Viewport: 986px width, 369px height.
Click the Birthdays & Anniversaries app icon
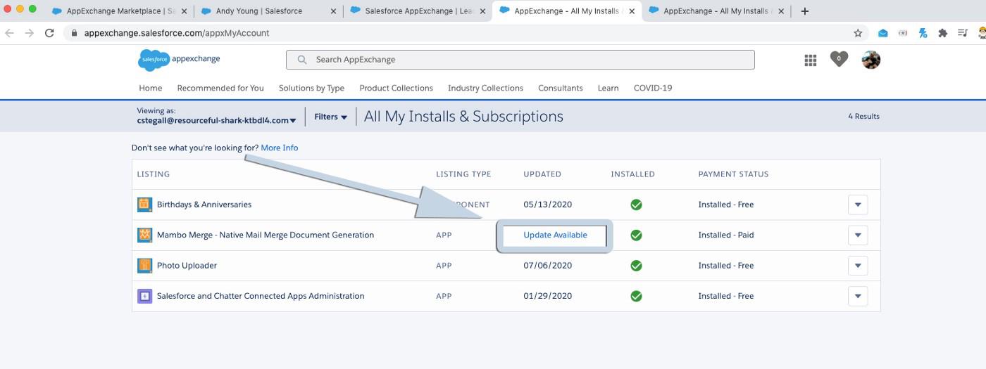(144, 205)
